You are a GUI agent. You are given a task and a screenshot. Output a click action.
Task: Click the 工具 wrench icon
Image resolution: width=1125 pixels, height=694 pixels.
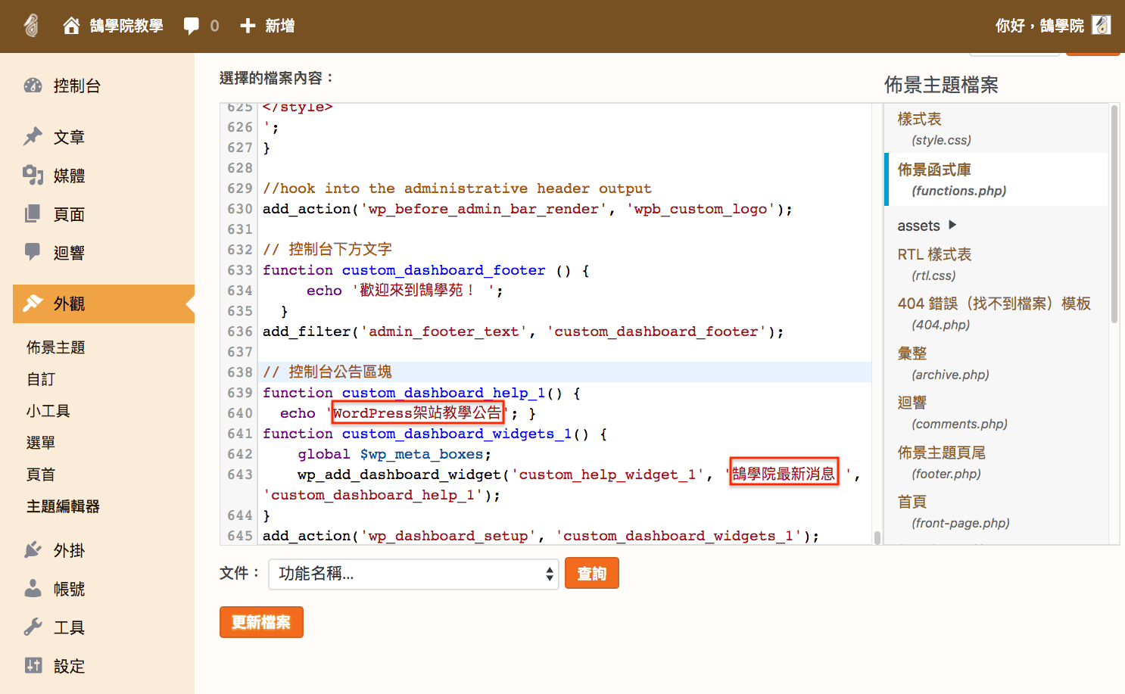pyautogui.click(x=33, y=627)
